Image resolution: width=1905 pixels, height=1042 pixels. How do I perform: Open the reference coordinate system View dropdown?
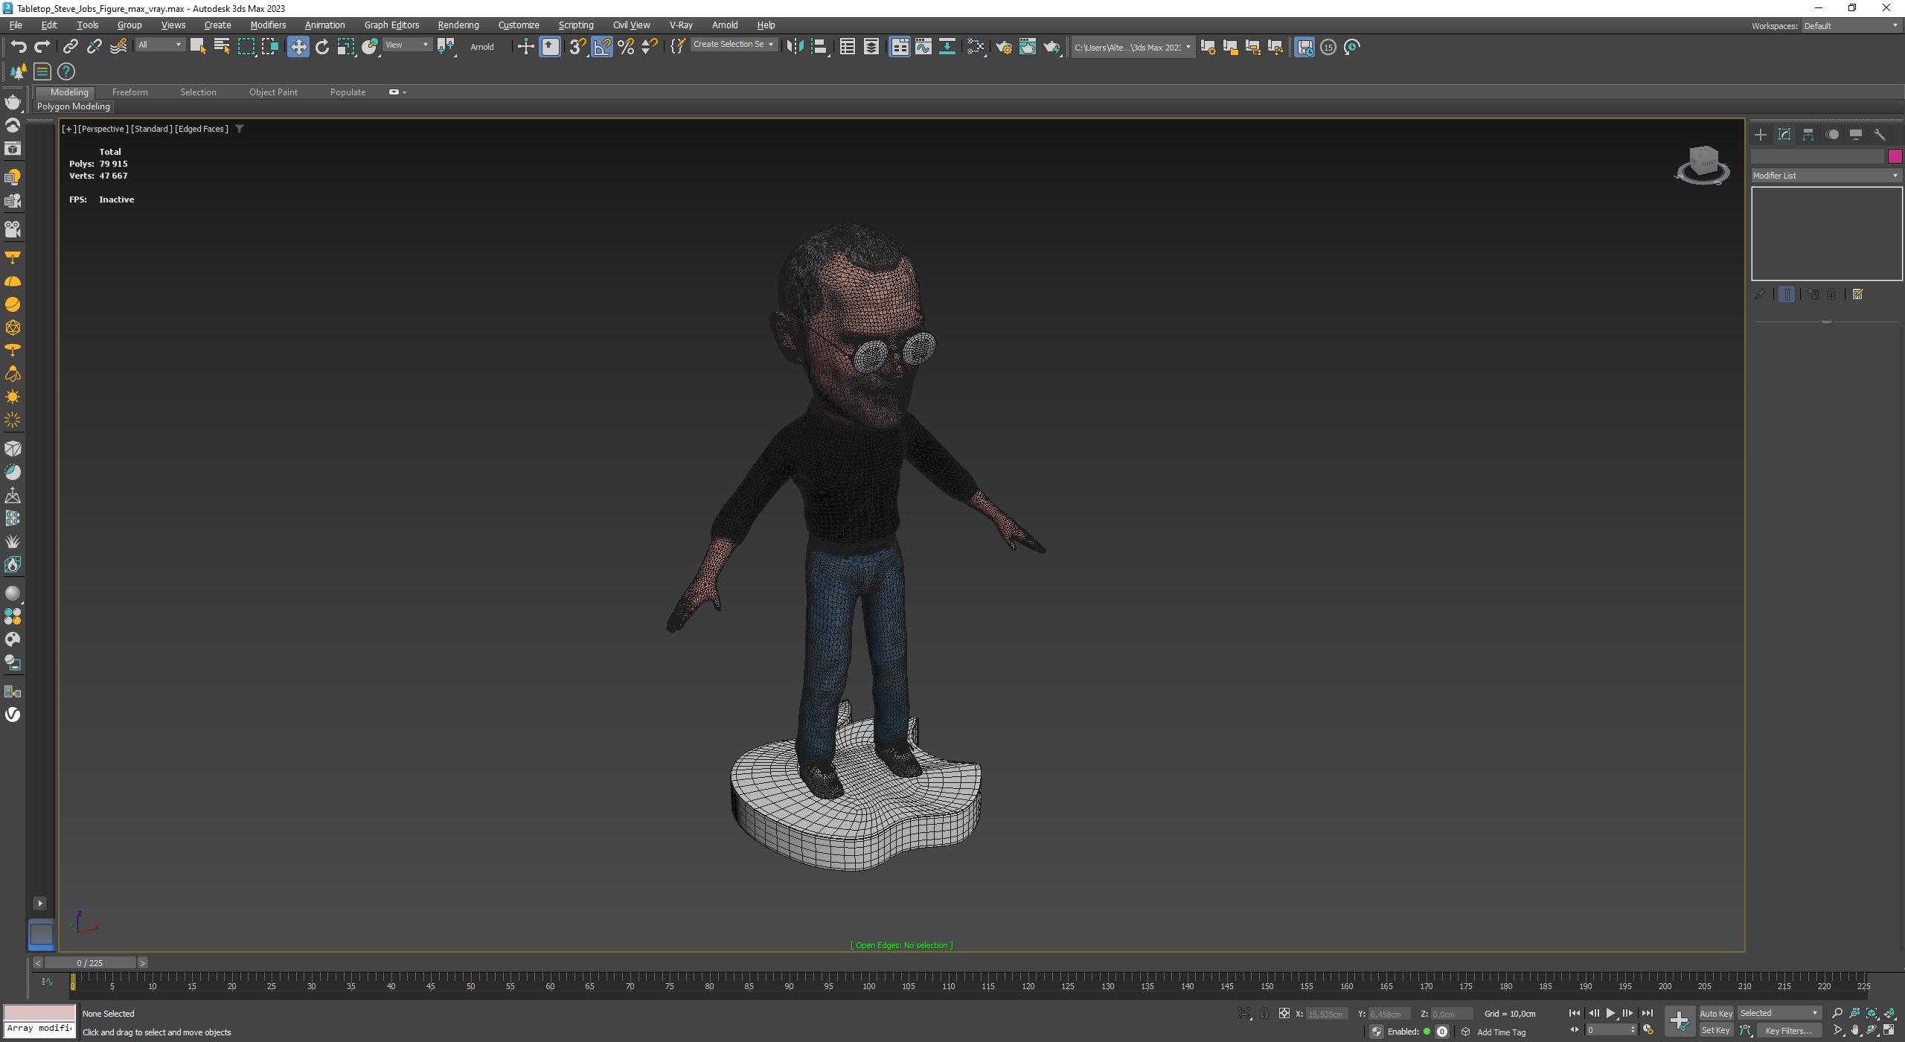coord(407,45)
